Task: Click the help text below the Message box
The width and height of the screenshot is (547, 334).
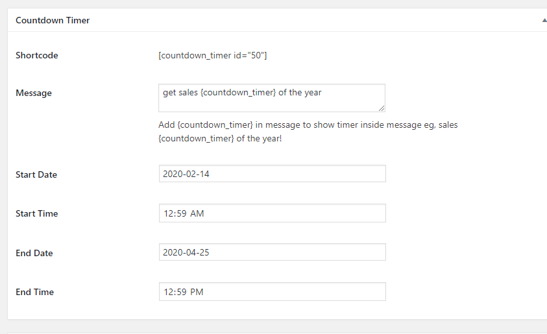Action: click(308, 130)
